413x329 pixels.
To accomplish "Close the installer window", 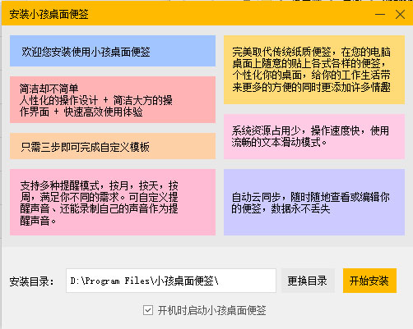I will 400,14.
